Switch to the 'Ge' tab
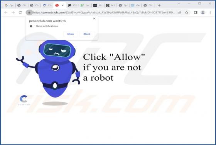The image size is (216, 145). pyautogui.click(x=135, y=5)
